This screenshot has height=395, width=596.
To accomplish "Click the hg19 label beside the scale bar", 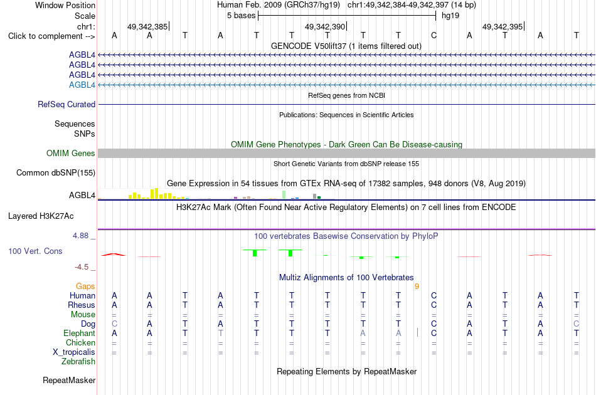I will (x=450, y=16).
